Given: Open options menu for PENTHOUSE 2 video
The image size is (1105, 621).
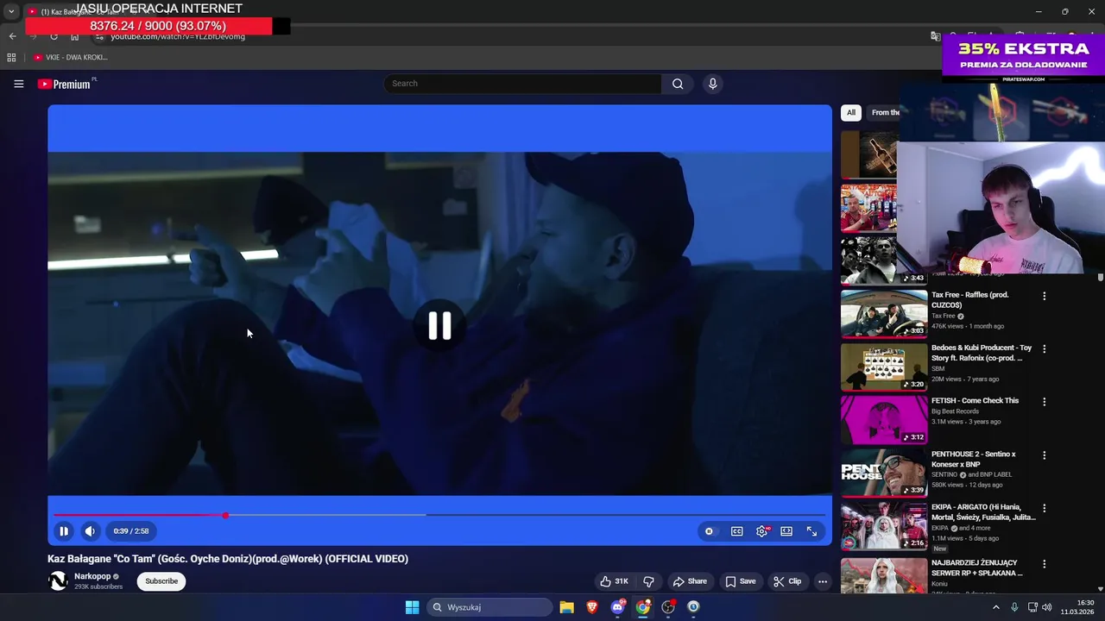Looking at the screenshot, I should (1044, 455).
